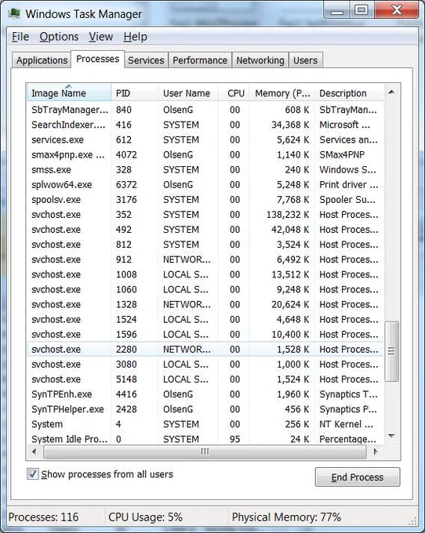The width and height of the screenshot is (425, 533).
Task: Click the vertical scrollbar up arrow
Action: coord(392,92)
